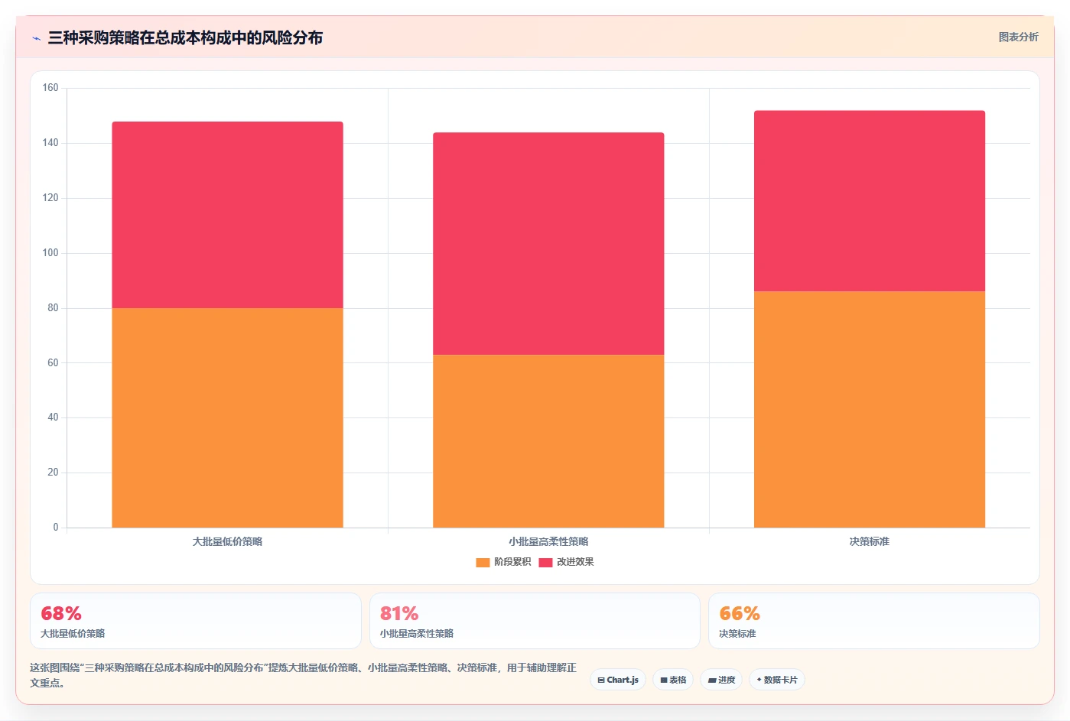Click the 图表分析 label in the header
This screenshot has height=721, width=1070.
click(x=1018, y=37)
